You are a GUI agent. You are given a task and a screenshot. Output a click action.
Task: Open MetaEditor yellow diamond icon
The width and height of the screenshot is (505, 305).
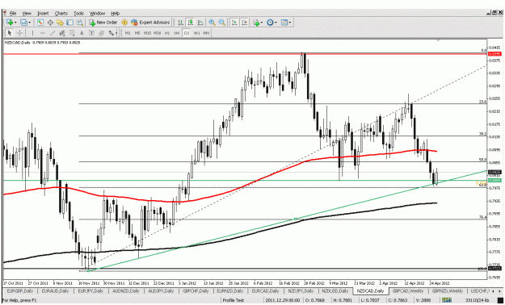click(124, 23)
